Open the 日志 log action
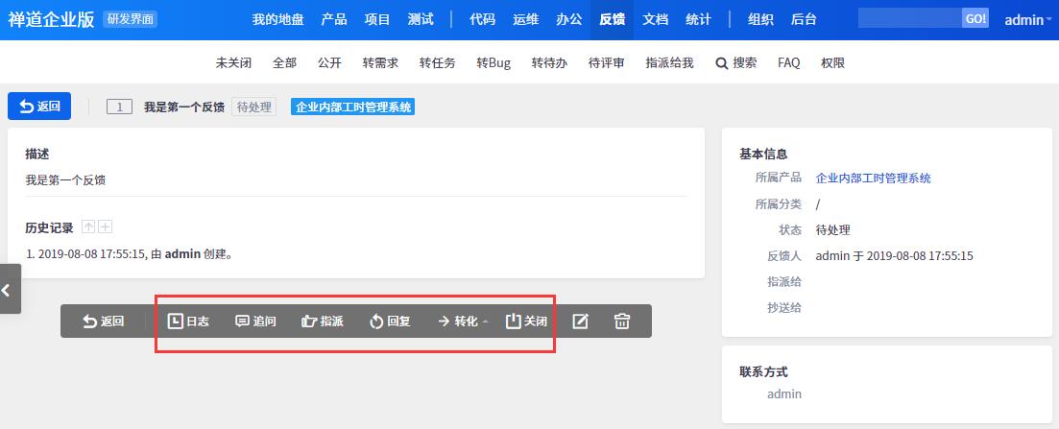Screen dimensions: 1059x429 (188, 322)
